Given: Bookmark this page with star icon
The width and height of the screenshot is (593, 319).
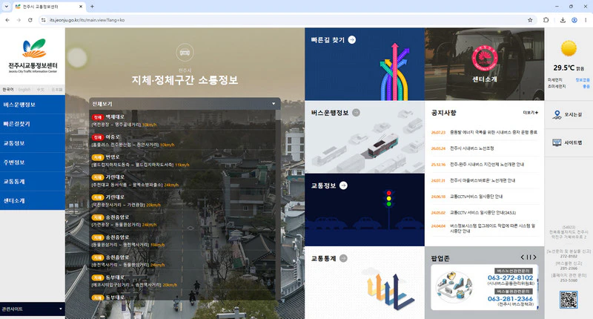Looking at the screenshot, I should [x=530, y=20].
